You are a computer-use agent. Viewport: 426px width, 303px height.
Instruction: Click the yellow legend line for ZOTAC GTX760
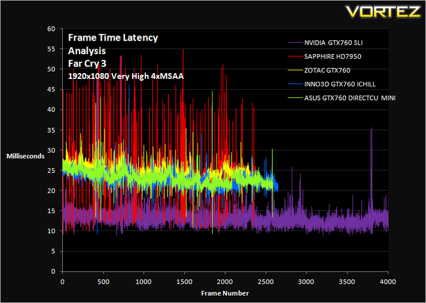tap(295, 70)
